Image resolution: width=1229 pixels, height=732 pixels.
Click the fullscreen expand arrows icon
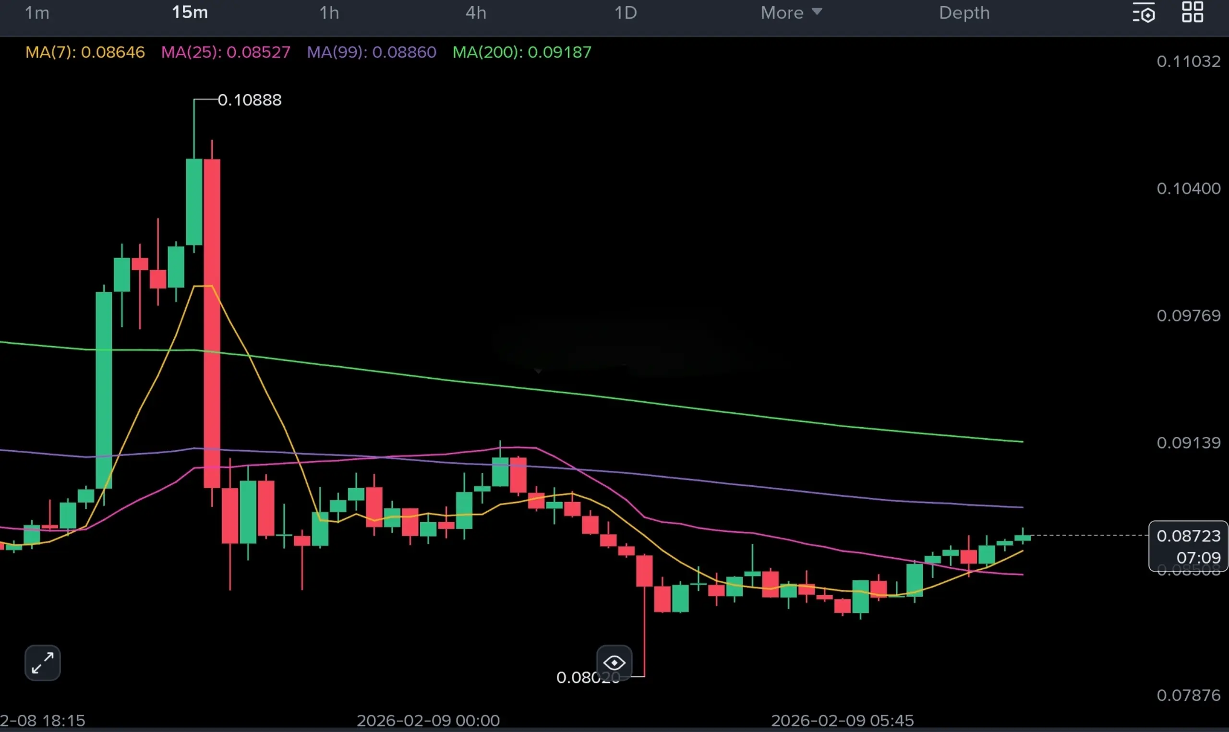click(x=43, y=662)
